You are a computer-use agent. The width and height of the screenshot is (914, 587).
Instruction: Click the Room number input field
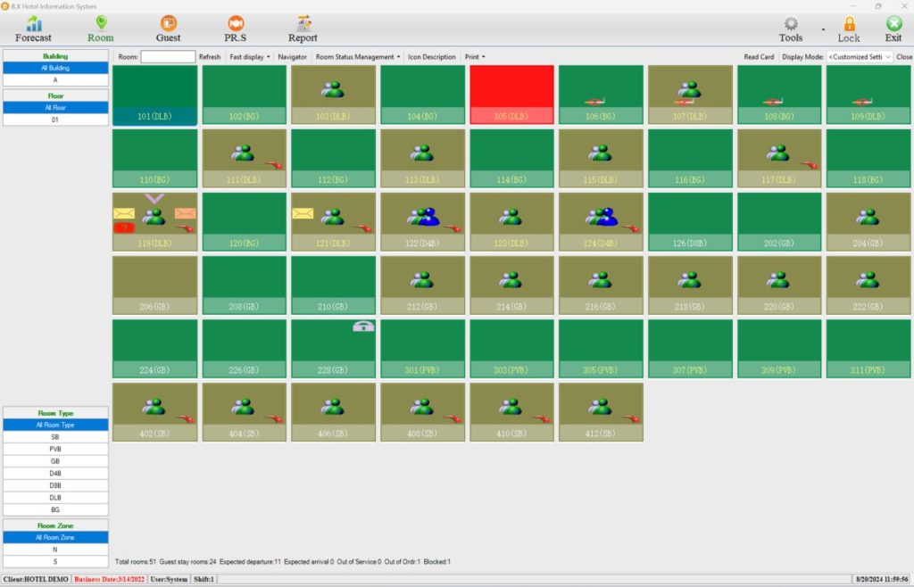[168, 57]
